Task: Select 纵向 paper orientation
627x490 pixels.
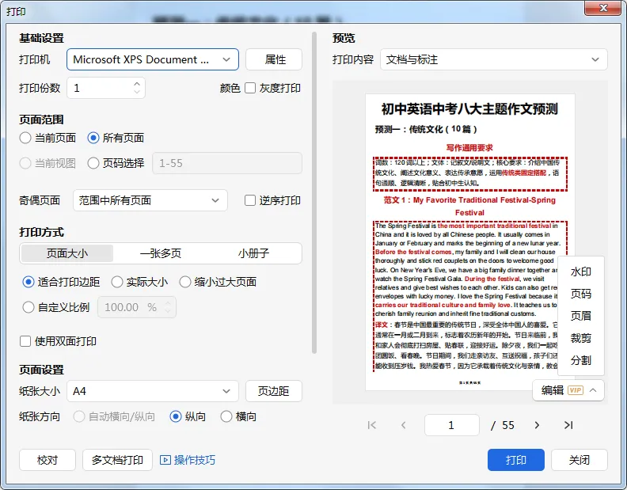Action: pyautogui.click(x=176, y=416)
